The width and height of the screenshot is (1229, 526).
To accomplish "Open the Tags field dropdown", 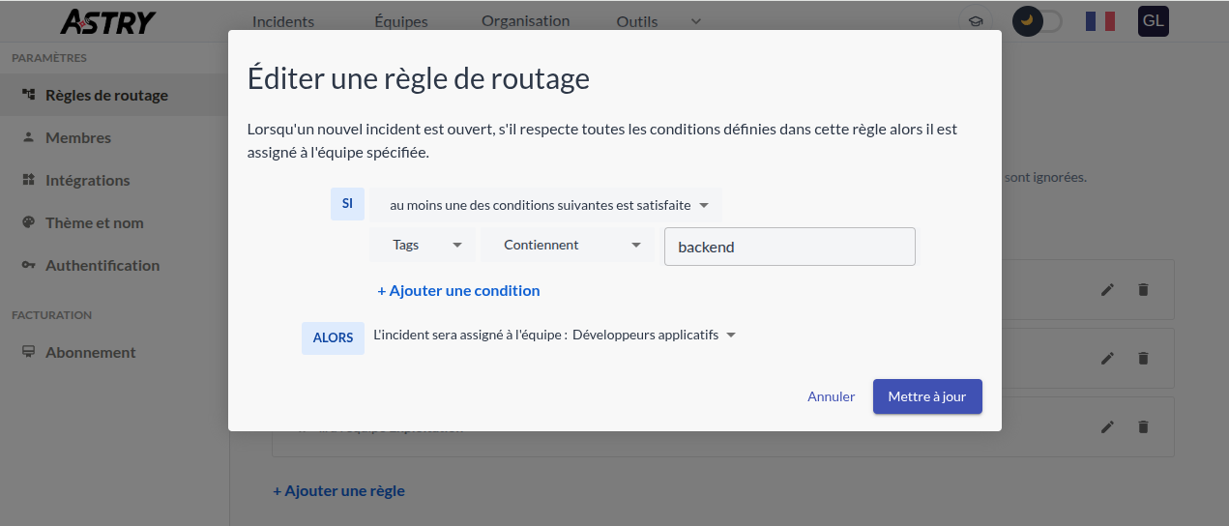I will pos(423,245).
